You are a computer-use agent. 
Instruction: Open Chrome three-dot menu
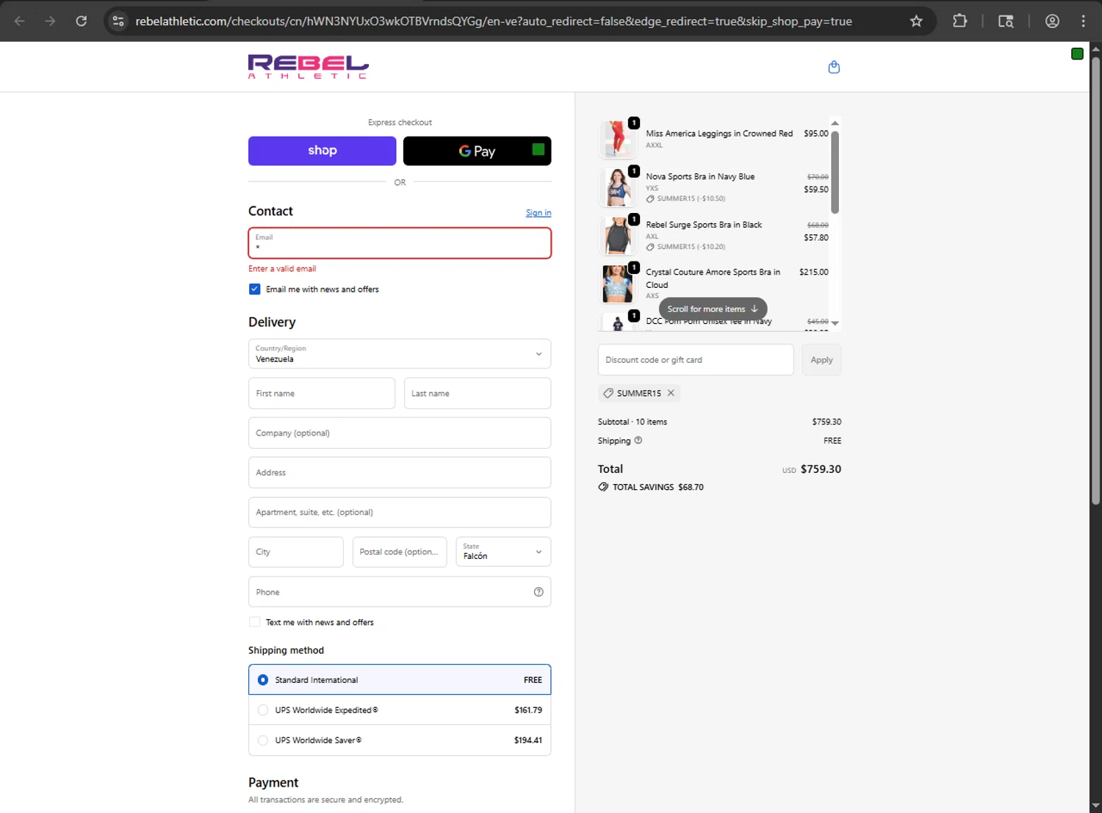point(1084,21)
